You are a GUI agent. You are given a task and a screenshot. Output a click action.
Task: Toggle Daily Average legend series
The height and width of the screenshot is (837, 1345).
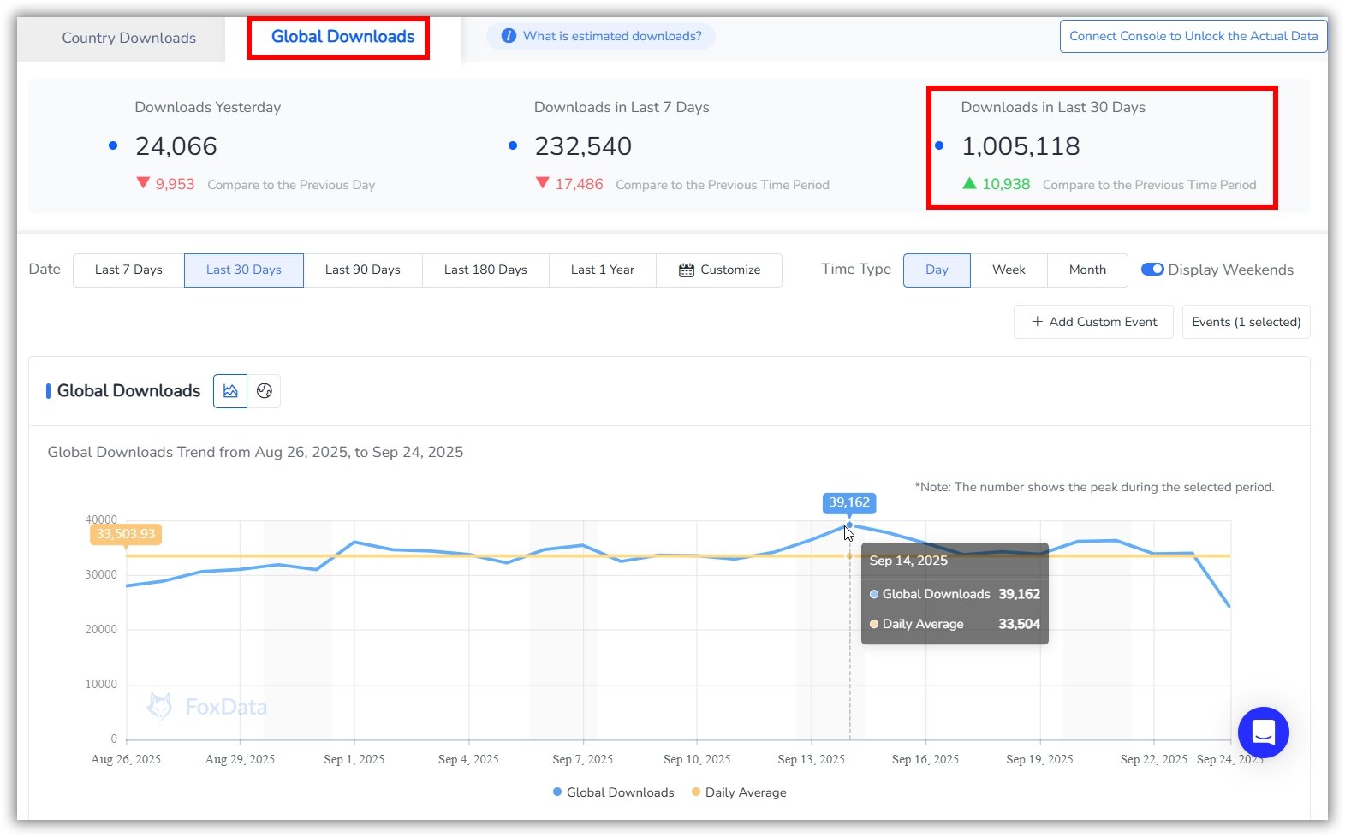[739, 792]
